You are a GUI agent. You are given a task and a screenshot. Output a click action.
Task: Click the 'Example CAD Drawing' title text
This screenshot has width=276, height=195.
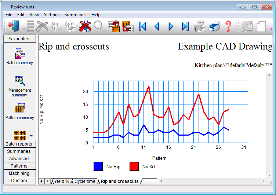(225, 47)
